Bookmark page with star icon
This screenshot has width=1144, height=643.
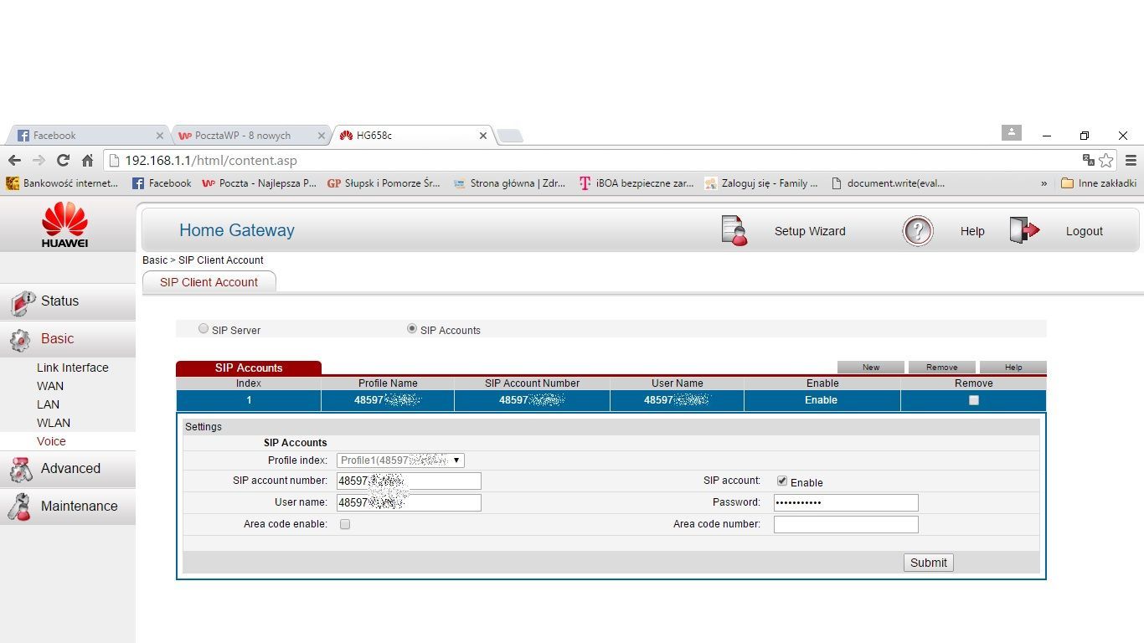tap(1106, 160)
